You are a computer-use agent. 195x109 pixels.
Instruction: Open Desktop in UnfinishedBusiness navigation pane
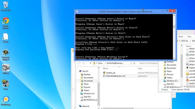point(86,74)
